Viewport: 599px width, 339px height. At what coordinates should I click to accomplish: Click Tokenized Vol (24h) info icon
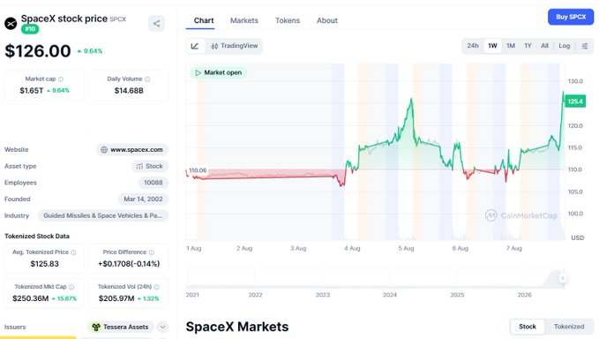pos(157,287)
